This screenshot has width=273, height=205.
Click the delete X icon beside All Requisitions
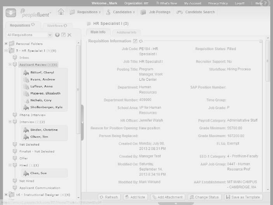(x=70, y=35)
